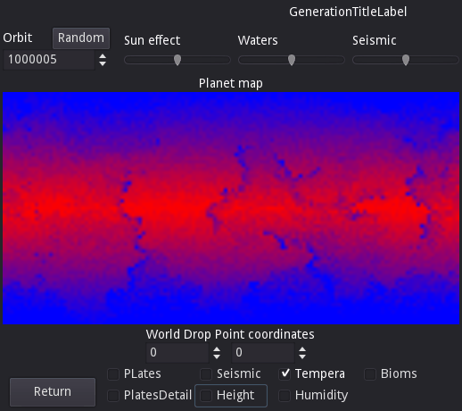
Task: Click the Sun effect slider handle
Action: click(177, 60)
